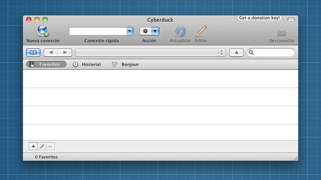Click the search field

tap(271, 53)
